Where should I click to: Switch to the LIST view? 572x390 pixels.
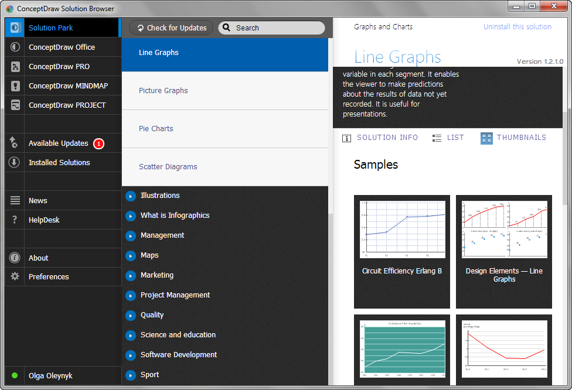(x=455, y=138)
